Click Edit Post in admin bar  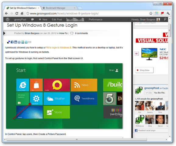click(57, 19)
